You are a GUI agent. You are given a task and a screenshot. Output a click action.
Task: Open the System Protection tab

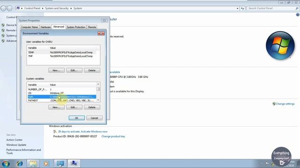[76, 27]
